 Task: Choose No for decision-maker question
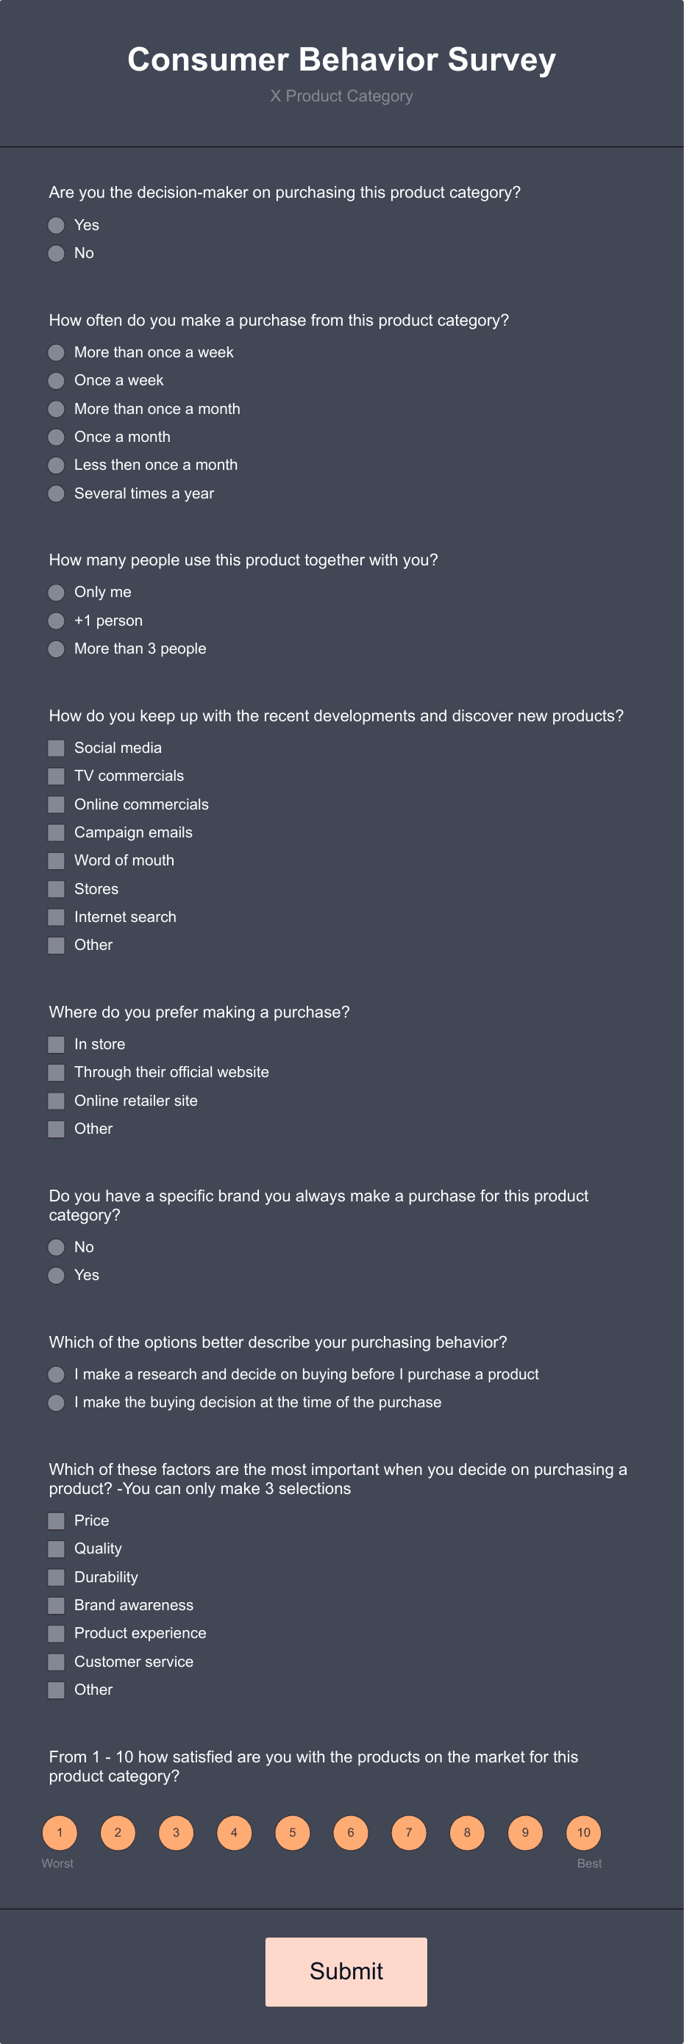tap(57, 254)
